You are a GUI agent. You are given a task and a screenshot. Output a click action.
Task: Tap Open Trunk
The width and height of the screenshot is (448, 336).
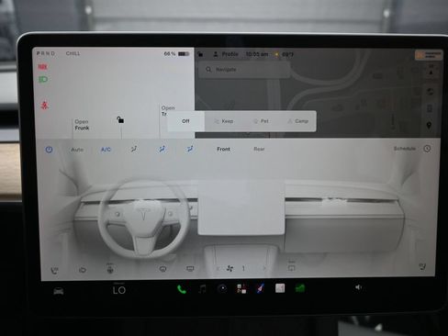(168, 111)
